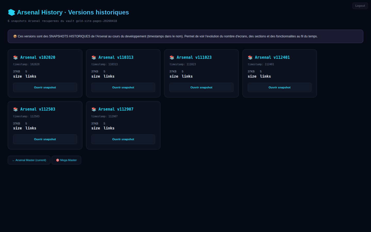This screenshot has width=371, height=232.
Task: Open snapshot for Arsenal v112401
Action: point(280,87)
